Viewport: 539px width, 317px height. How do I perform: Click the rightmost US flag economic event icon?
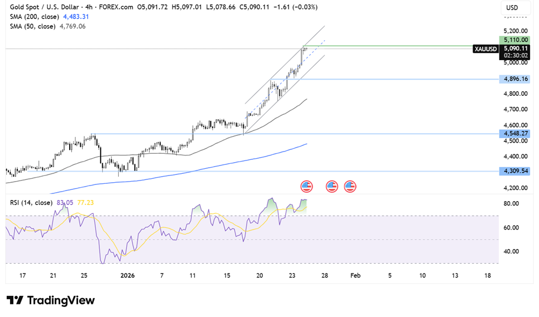pyautogui.click(x=350, y=187)
